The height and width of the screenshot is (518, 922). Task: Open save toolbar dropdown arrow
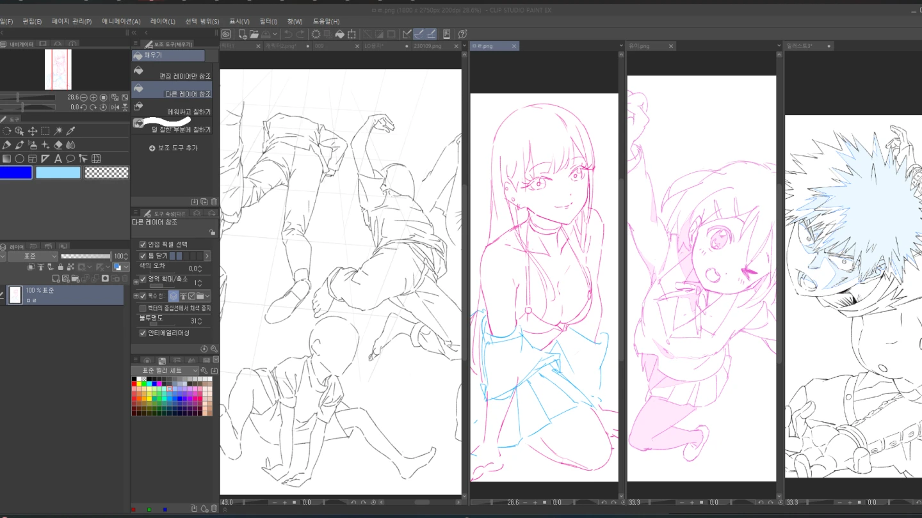(x=275, y=34)
